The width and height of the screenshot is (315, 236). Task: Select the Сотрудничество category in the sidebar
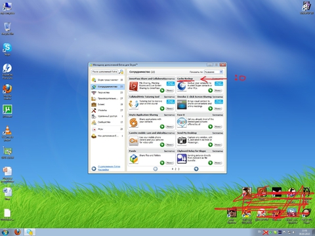[107, 87]
